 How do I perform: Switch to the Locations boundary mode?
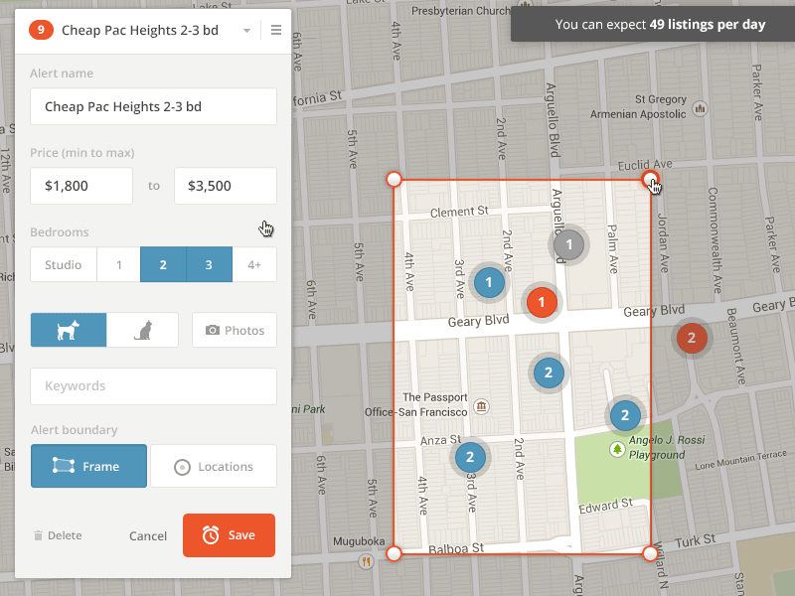[214, 466]
